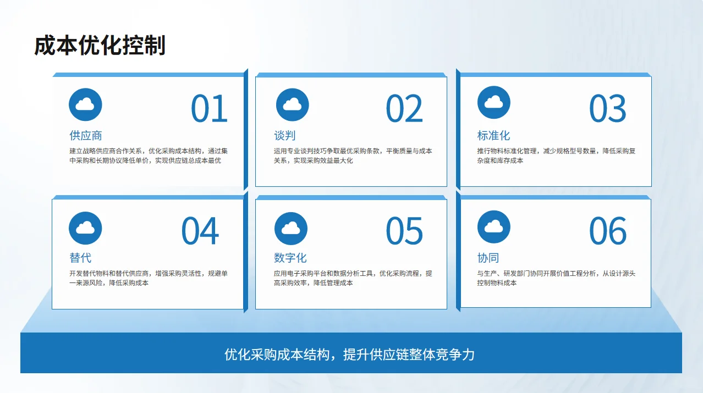This screenshot has width=703, height=393.
Task: Click the cloud icon on the 协同 card
Action: pyautogui.click(x=493, y=227)
